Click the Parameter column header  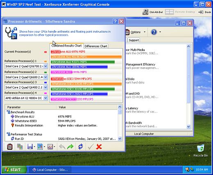31,107
